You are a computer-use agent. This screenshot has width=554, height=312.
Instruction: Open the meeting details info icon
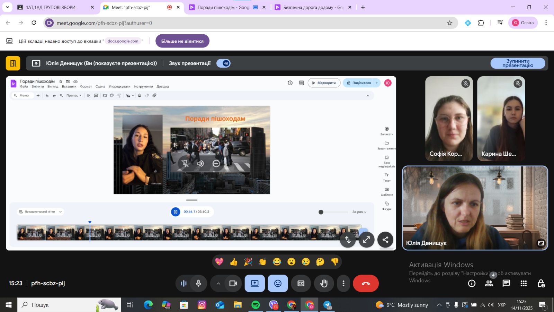472,284
